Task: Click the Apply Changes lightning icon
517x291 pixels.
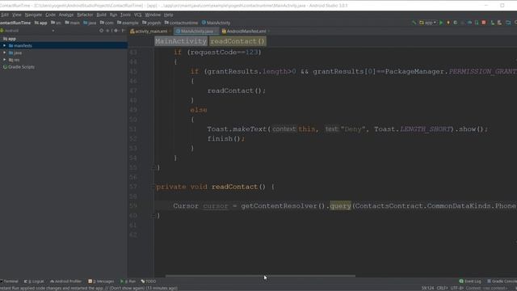Action: pyautogui.click(x=448, y=23)
